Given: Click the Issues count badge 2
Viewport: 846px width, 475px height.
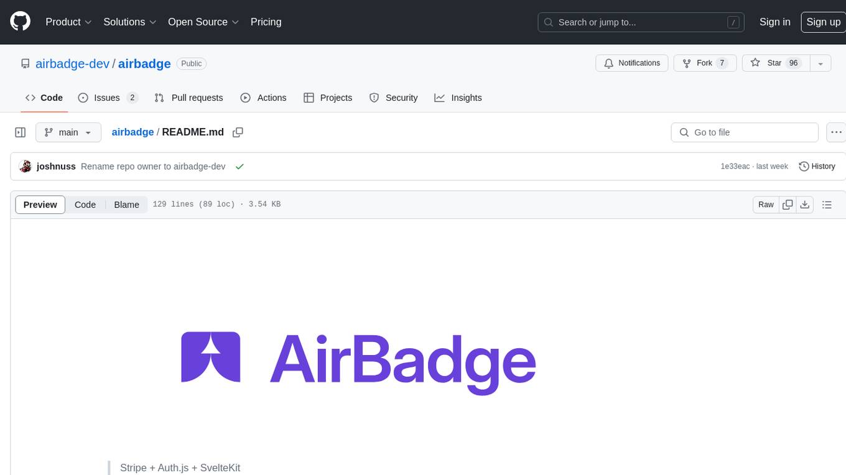Looking at the screenshot, I should tap(132, 98).
